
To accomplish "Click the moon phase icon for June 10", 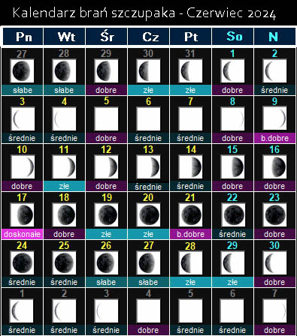I will point(23,166).
